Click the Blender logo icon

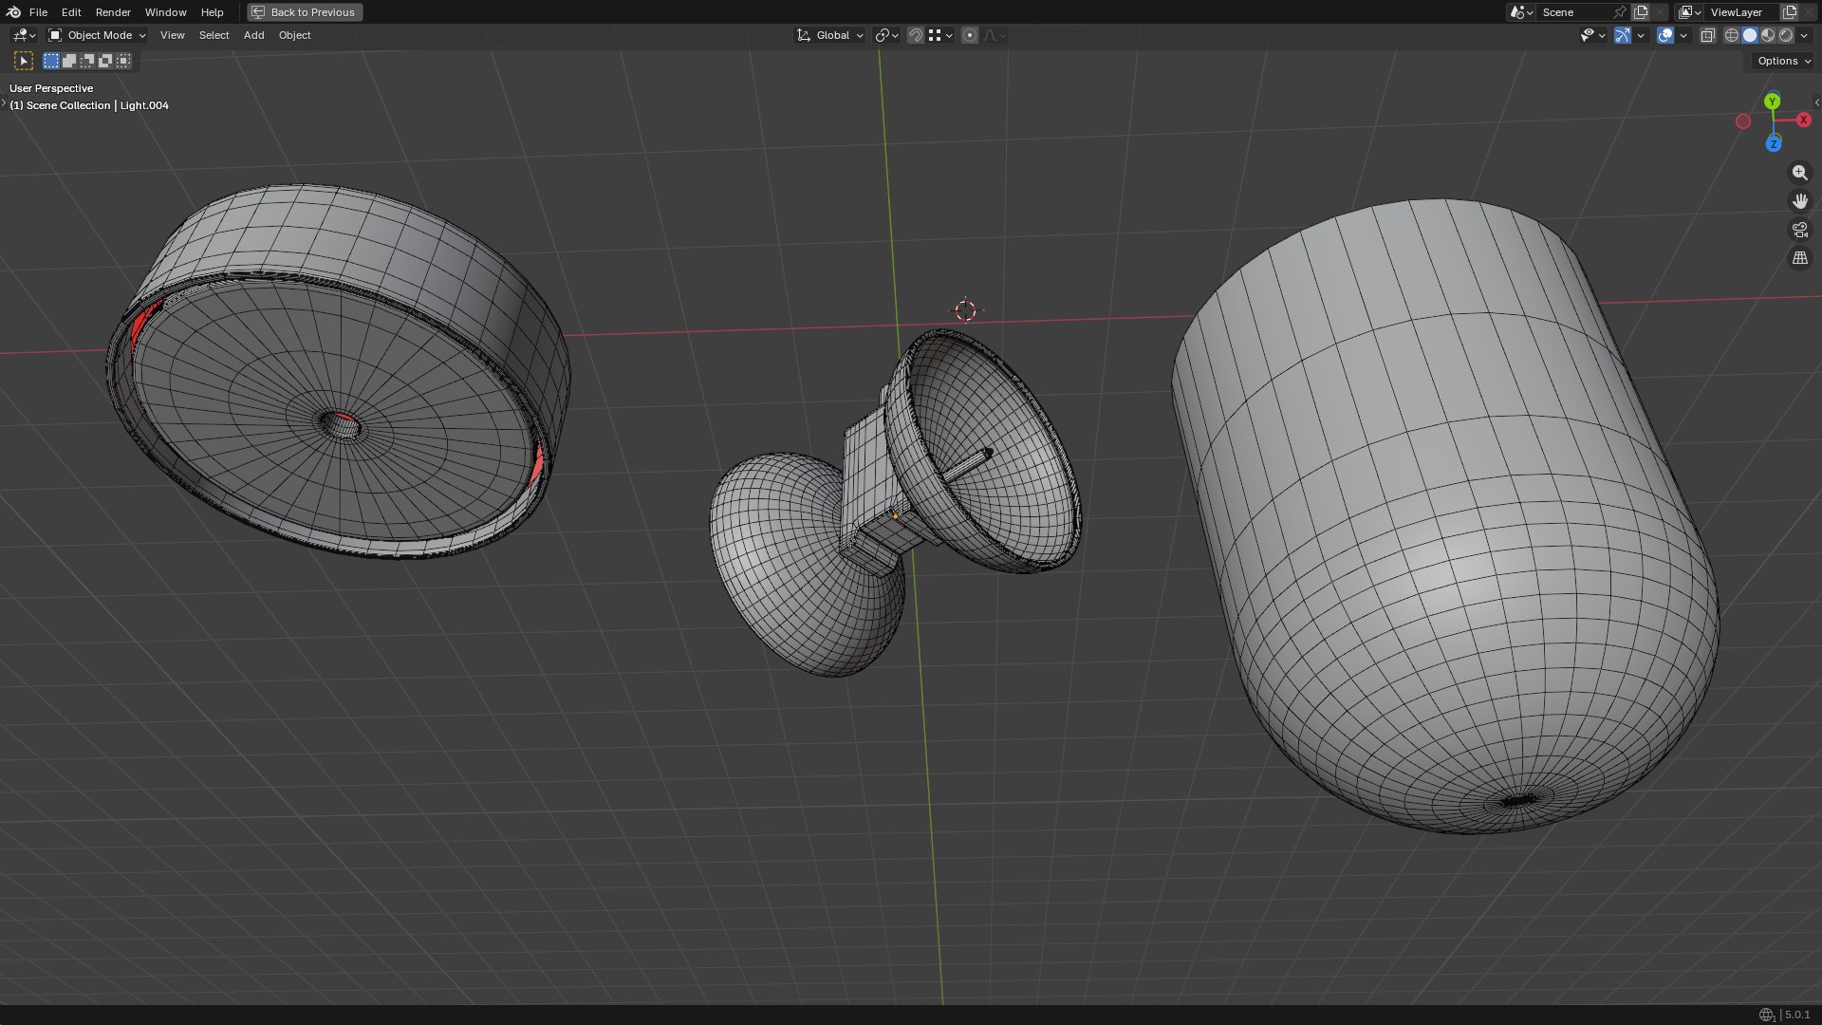[13, 12]
